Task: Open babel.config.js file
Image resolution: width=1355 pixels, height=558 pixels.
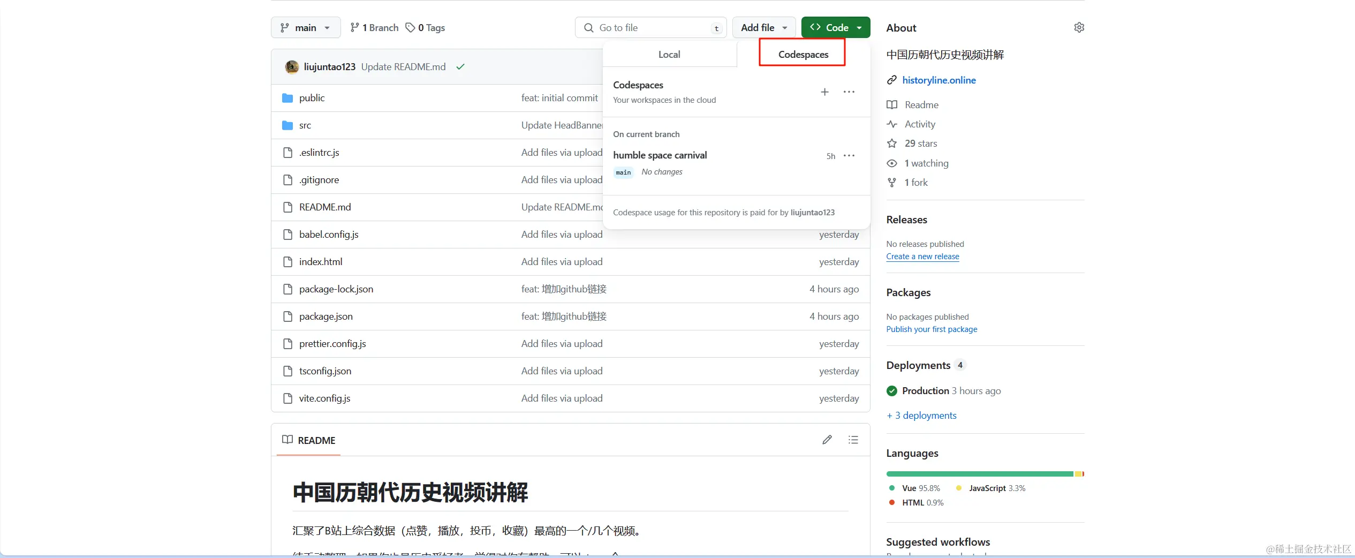Action: 329,235
